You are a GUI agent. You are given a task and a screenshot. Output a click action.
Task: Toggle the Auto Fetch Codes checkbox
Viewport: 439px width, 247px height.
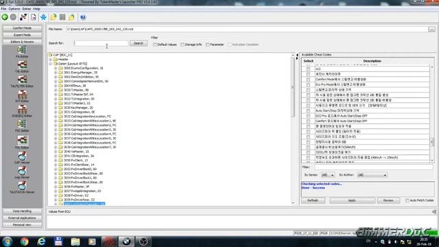[407, 200]
